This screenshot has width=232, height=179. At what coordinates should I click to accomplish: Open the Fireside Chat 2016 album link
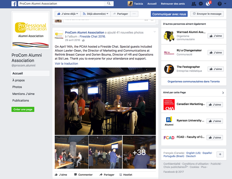(92, 37)
